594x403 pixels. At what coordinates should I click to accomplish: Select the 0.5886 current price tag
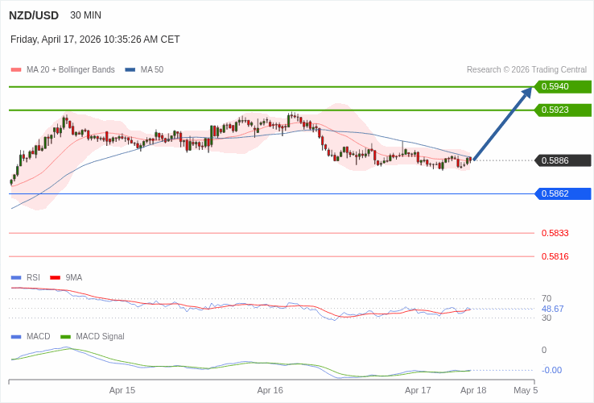pos(563,160)
